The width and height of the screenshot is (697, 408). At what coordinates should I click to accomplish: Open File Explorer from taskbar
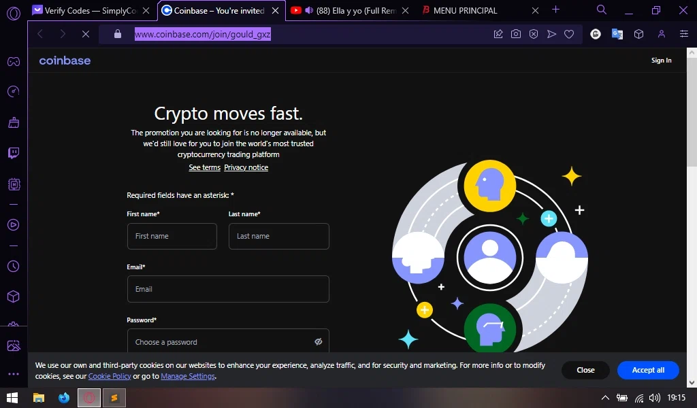point(39,398)
